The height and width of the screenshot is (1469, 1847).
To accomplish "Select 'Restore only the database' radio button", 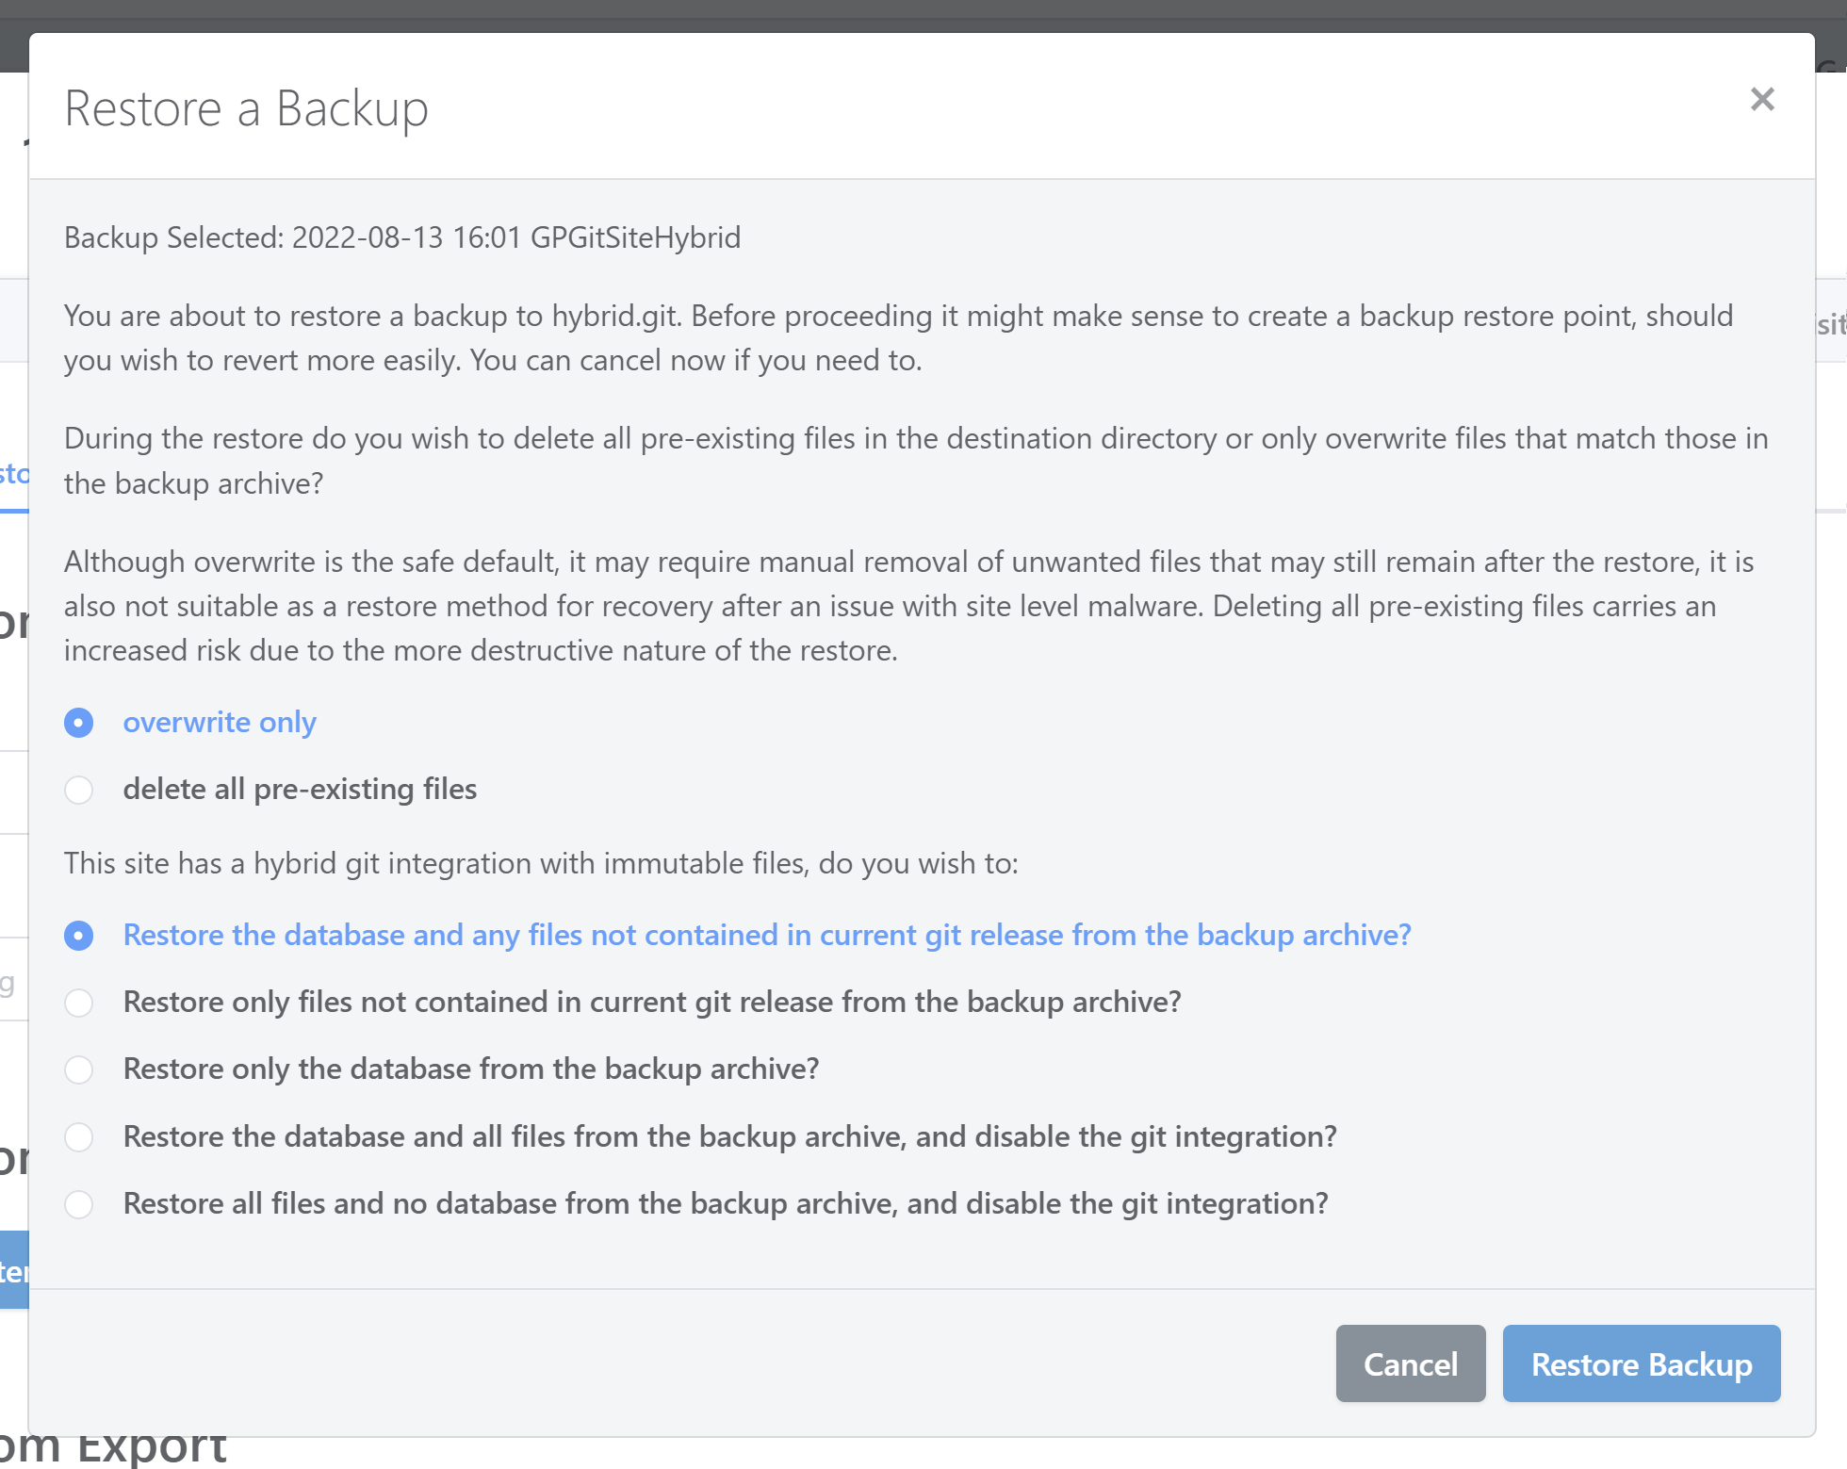I will point(79,1069).
